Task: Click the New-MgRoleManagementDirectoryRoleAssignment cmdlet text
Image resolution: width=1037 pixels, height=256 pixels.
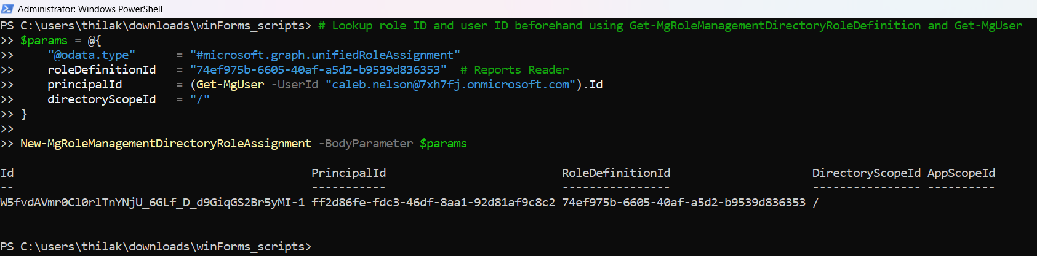Action: point(166,143)
